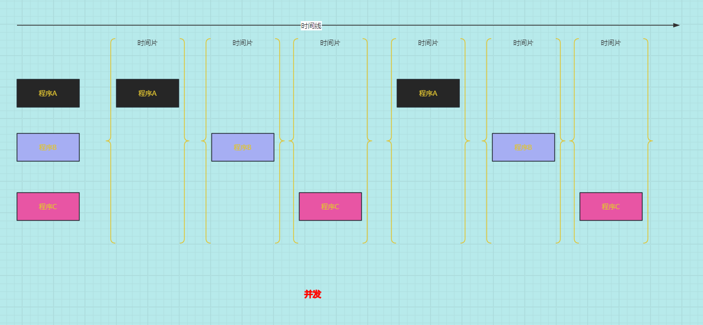Click 程序A box inside the fourth time slice

pyautogui.click(x=428, y=93)
